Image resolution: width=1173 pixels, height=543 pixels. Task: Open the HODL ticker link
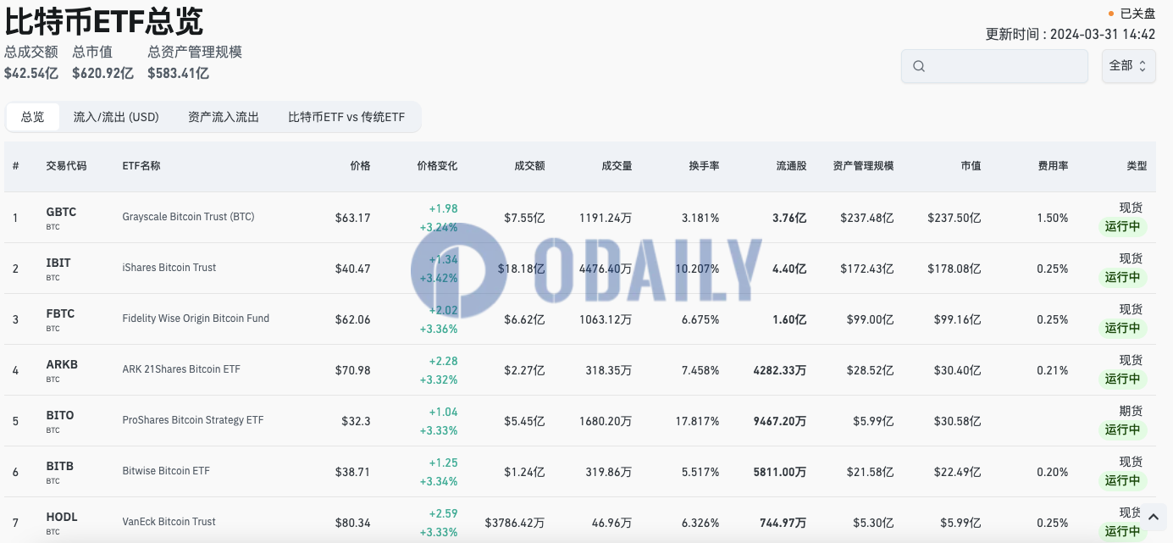(x=62, y=517)
